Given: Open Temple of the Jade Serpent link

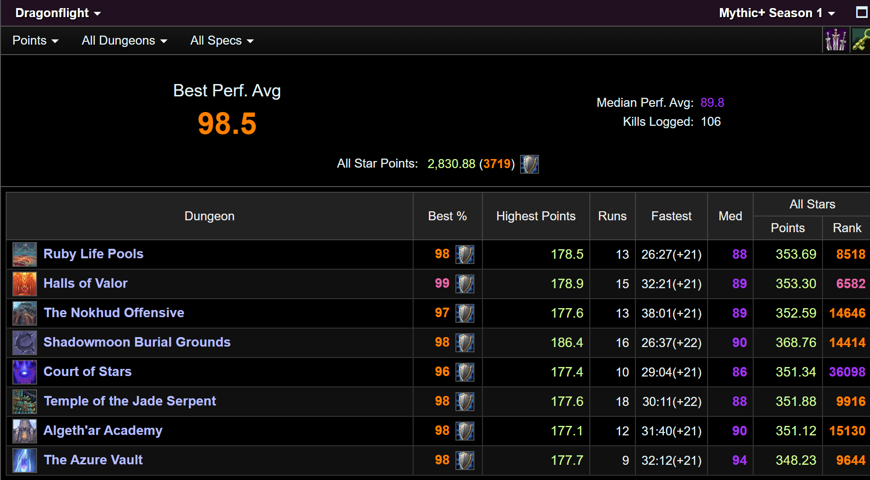Looking at the screenshot, I should [130, 401].
